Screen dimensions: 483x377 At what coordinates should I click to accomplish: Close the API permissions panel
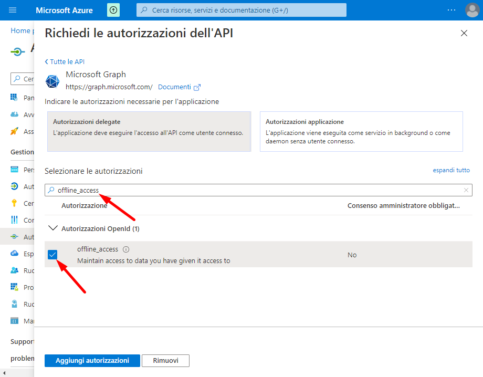coord(464,33)
